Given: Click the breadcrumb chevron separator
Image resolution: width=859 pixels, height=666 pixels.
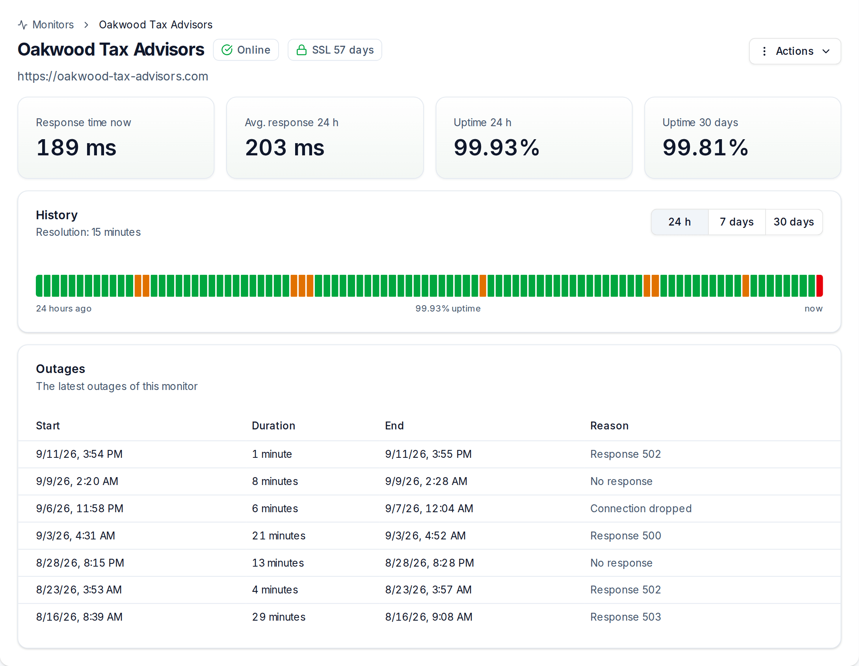Looking at the screenshot, I should 86,25.
